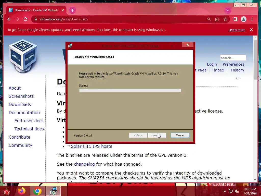Click the installer icon in setup title bar

[70, 45]
